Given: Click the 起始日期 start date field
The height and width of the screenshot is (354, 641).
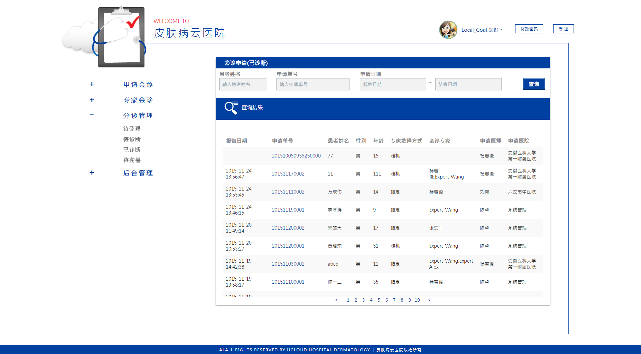Looking at the screenshot, I should pyautogui.click(x=393, y=84).
